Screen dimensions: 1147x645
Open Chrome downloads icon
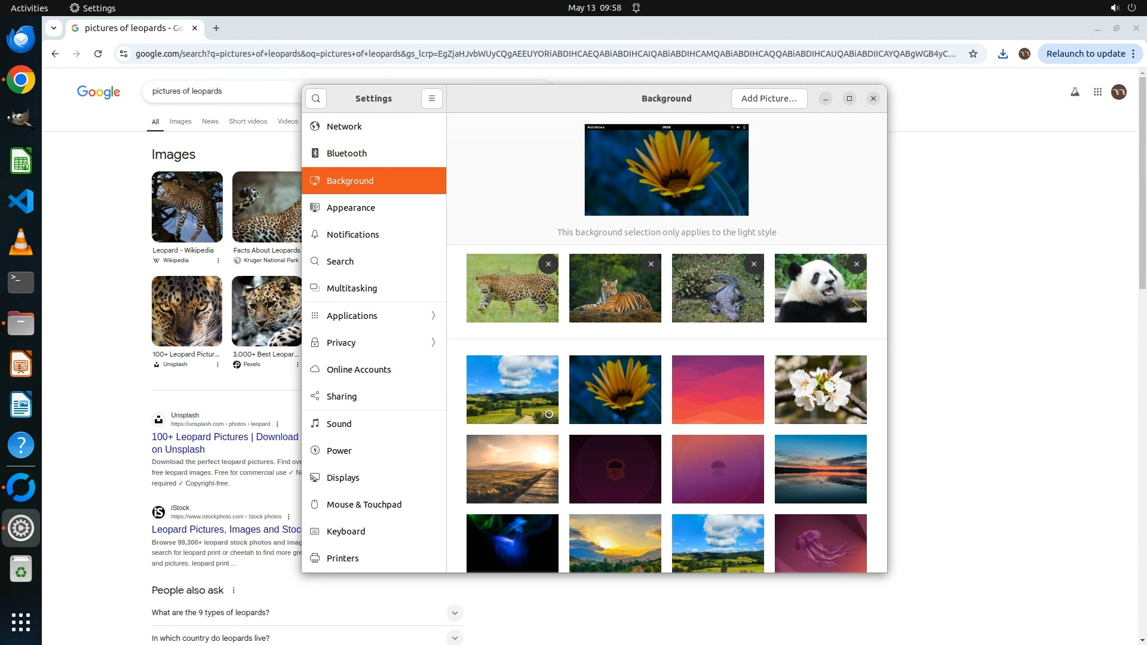pos(1003,54)
